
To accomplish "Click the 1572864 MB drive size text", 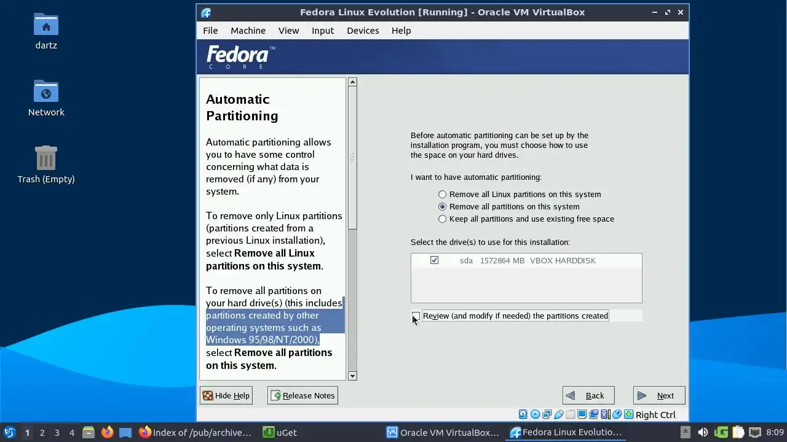I will coord(502,260).
